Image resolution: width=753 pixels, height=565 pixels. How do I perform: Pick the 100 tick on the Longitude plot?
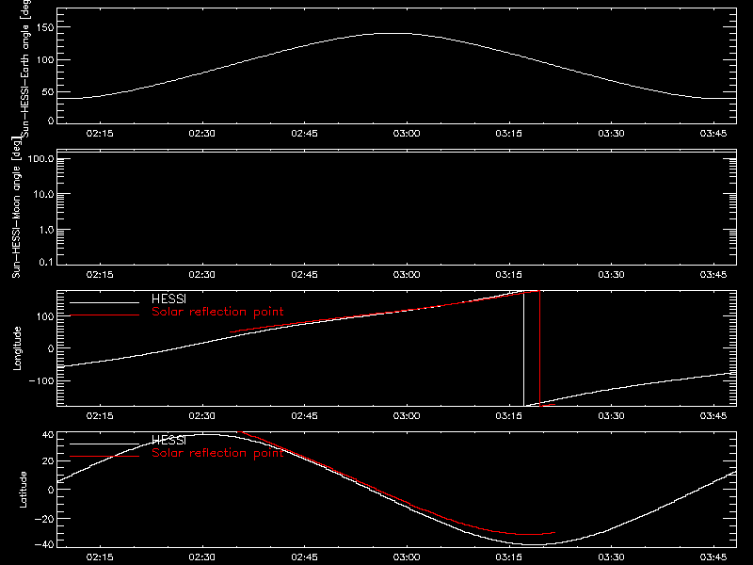point(45,316)
